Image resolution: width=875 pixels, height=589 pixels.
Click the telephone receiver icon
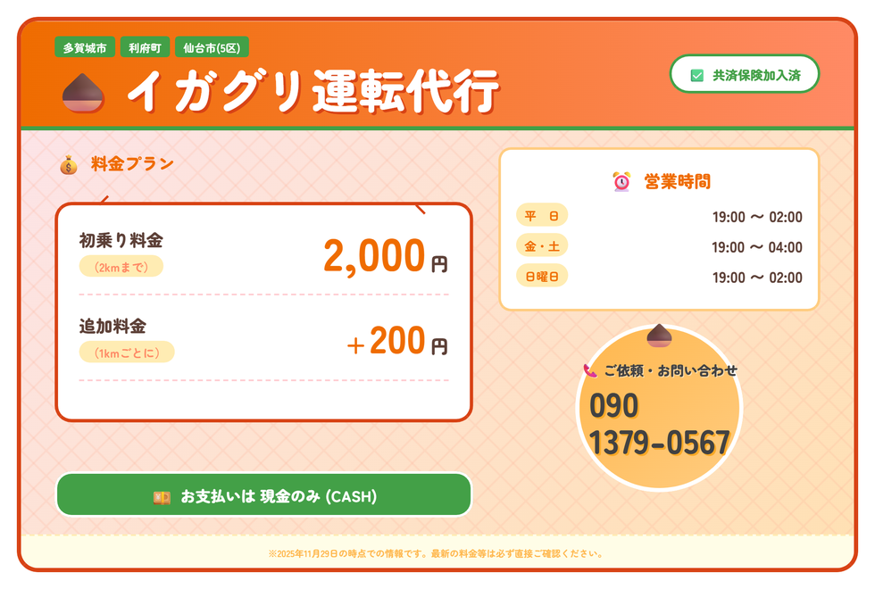coord(589,370)
